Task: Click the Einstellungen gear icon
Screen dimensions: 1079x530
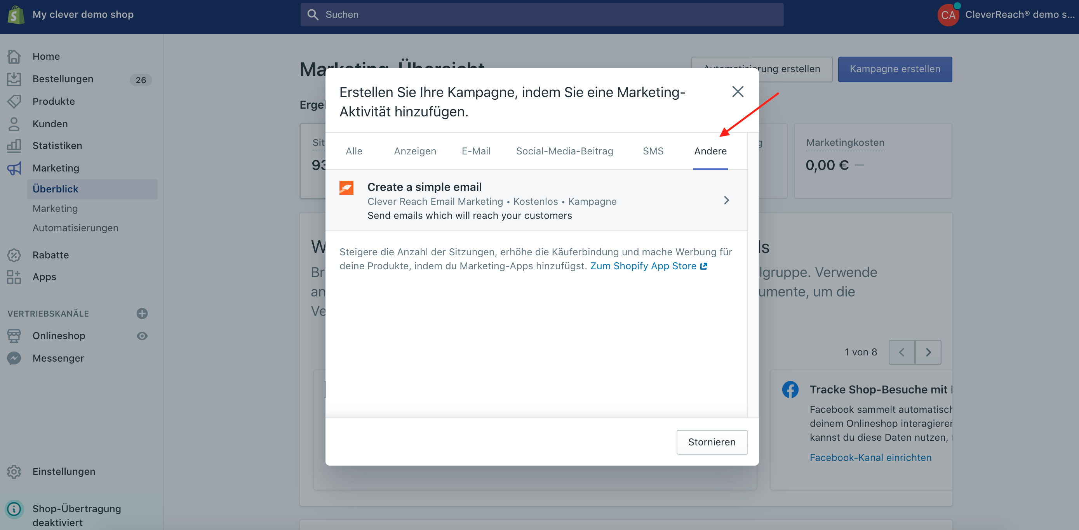Action: (14, 471)
